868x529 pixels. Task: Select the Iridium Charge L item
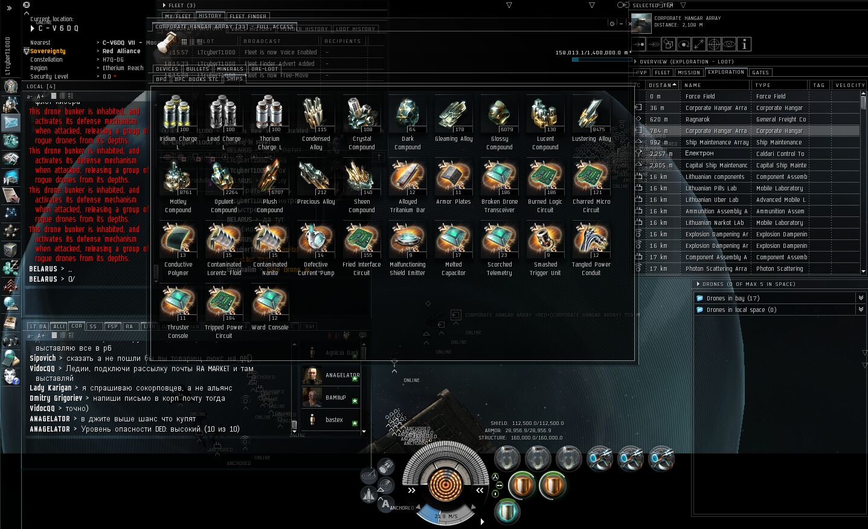[178, 123]
